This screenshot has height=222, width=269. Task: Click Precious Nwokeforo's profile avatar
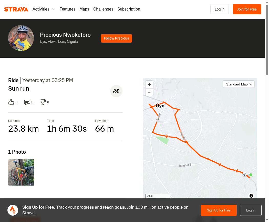tap(21, 38)
